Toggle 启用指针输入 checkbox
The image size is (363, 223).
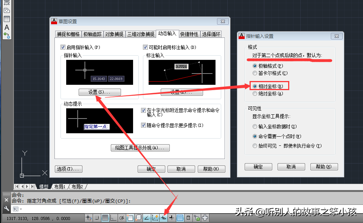63,47
